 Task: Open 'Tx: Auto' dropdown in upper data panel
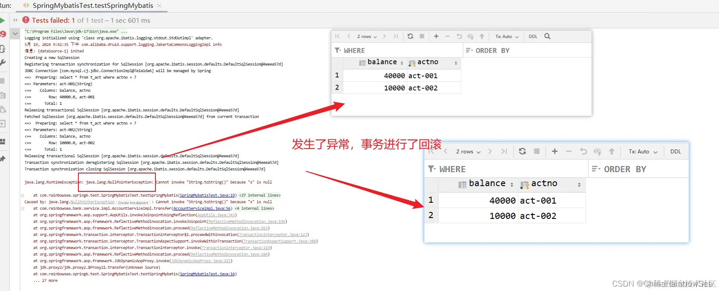click(507, 37)
